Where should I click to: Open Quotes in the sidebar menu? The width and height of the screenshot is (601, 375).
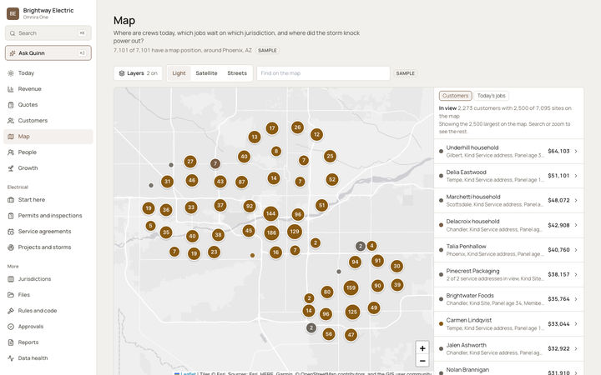tap(48, 105)
